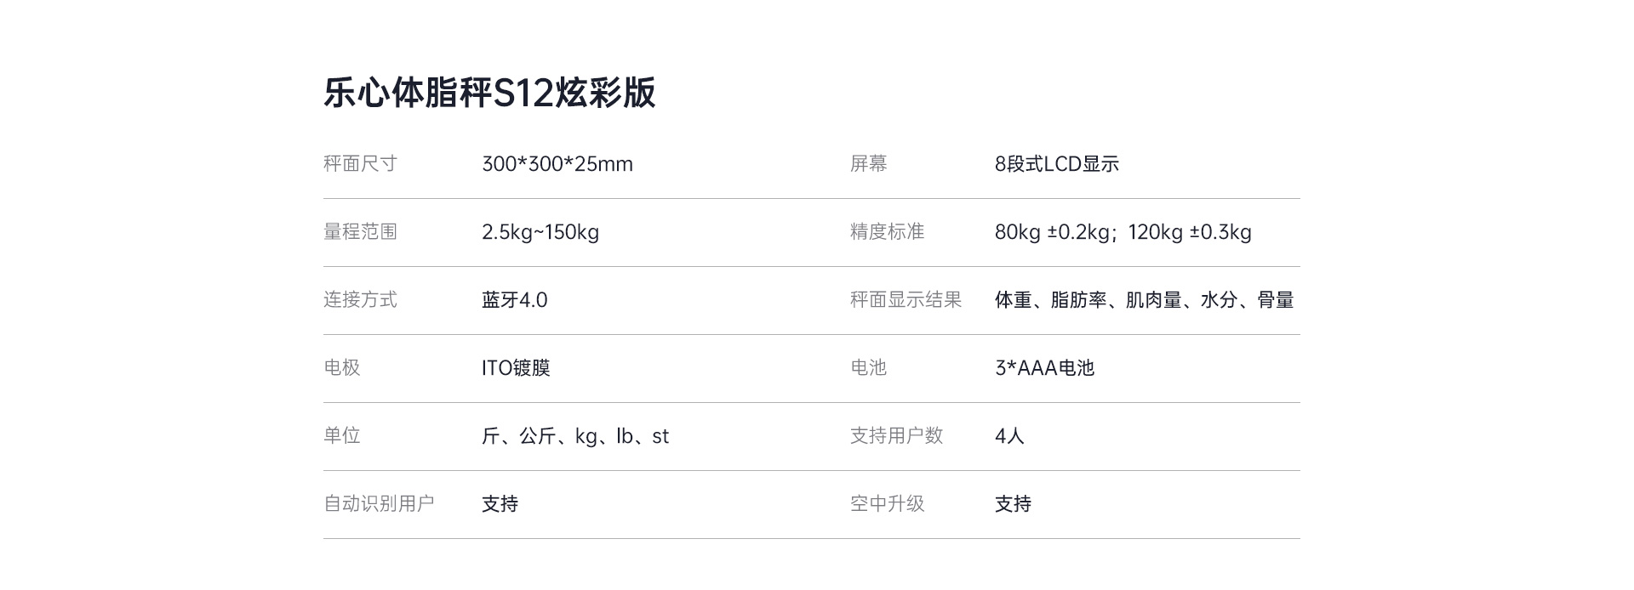The width and height of the screenshot is (1634, 590).
Task: Click the 3*AAA电池 battery value
Action: coord(1044,368)
